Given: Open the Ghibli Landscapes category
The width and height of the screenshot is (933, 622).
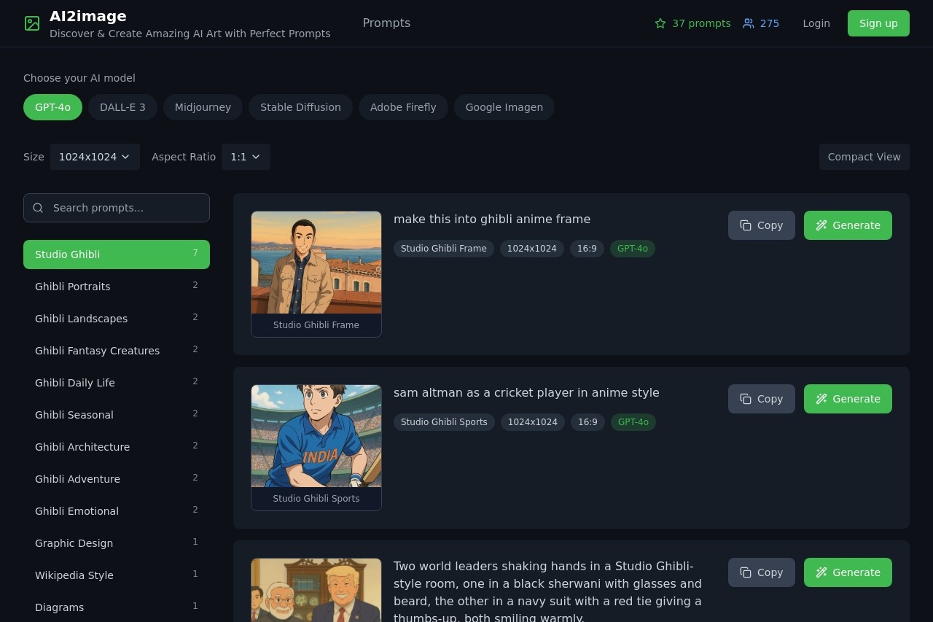Looking at the screenshot, I should [x=117, y=319].
